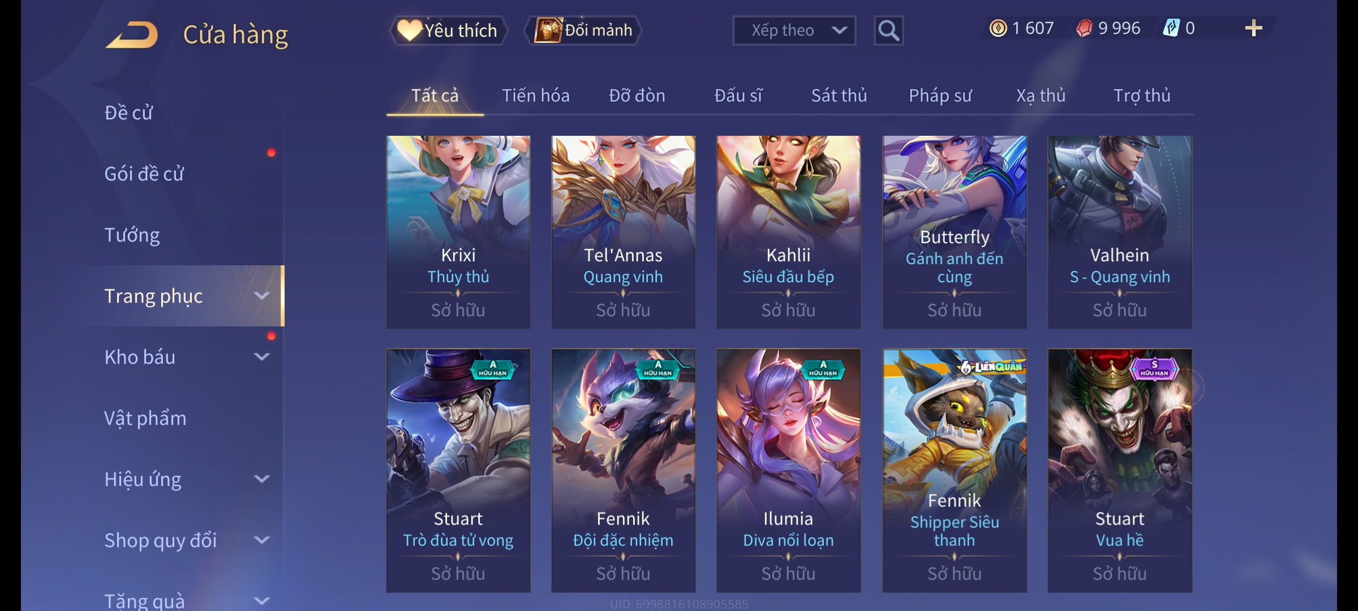The height and width of the screenshot is (611, 1358).
Task: Tap the plus icon to add currency
Action: [1253, 28]
